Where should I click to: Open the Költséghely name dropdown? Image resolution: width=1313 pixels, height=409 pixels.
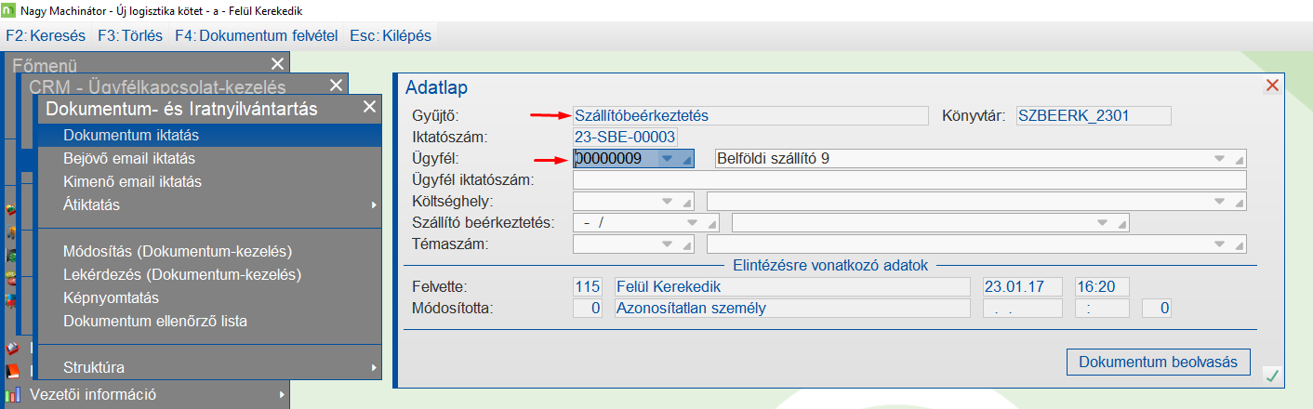coord(1221,201)
